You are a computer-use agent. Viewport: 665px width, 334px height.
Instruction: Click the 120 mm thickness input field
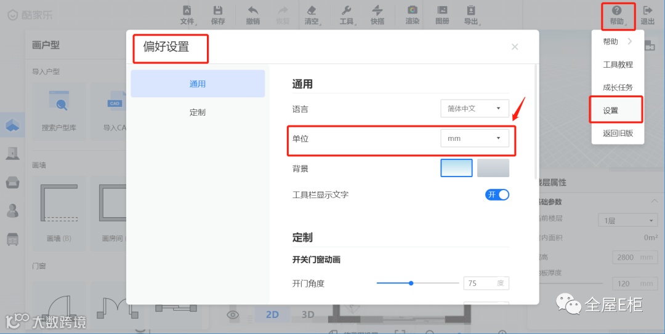[x=635, y=284]
